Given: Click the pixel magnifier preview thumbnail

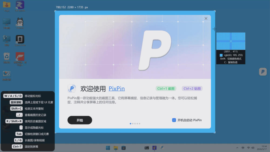Looking at the screenshot, I should tap(231, 41).
